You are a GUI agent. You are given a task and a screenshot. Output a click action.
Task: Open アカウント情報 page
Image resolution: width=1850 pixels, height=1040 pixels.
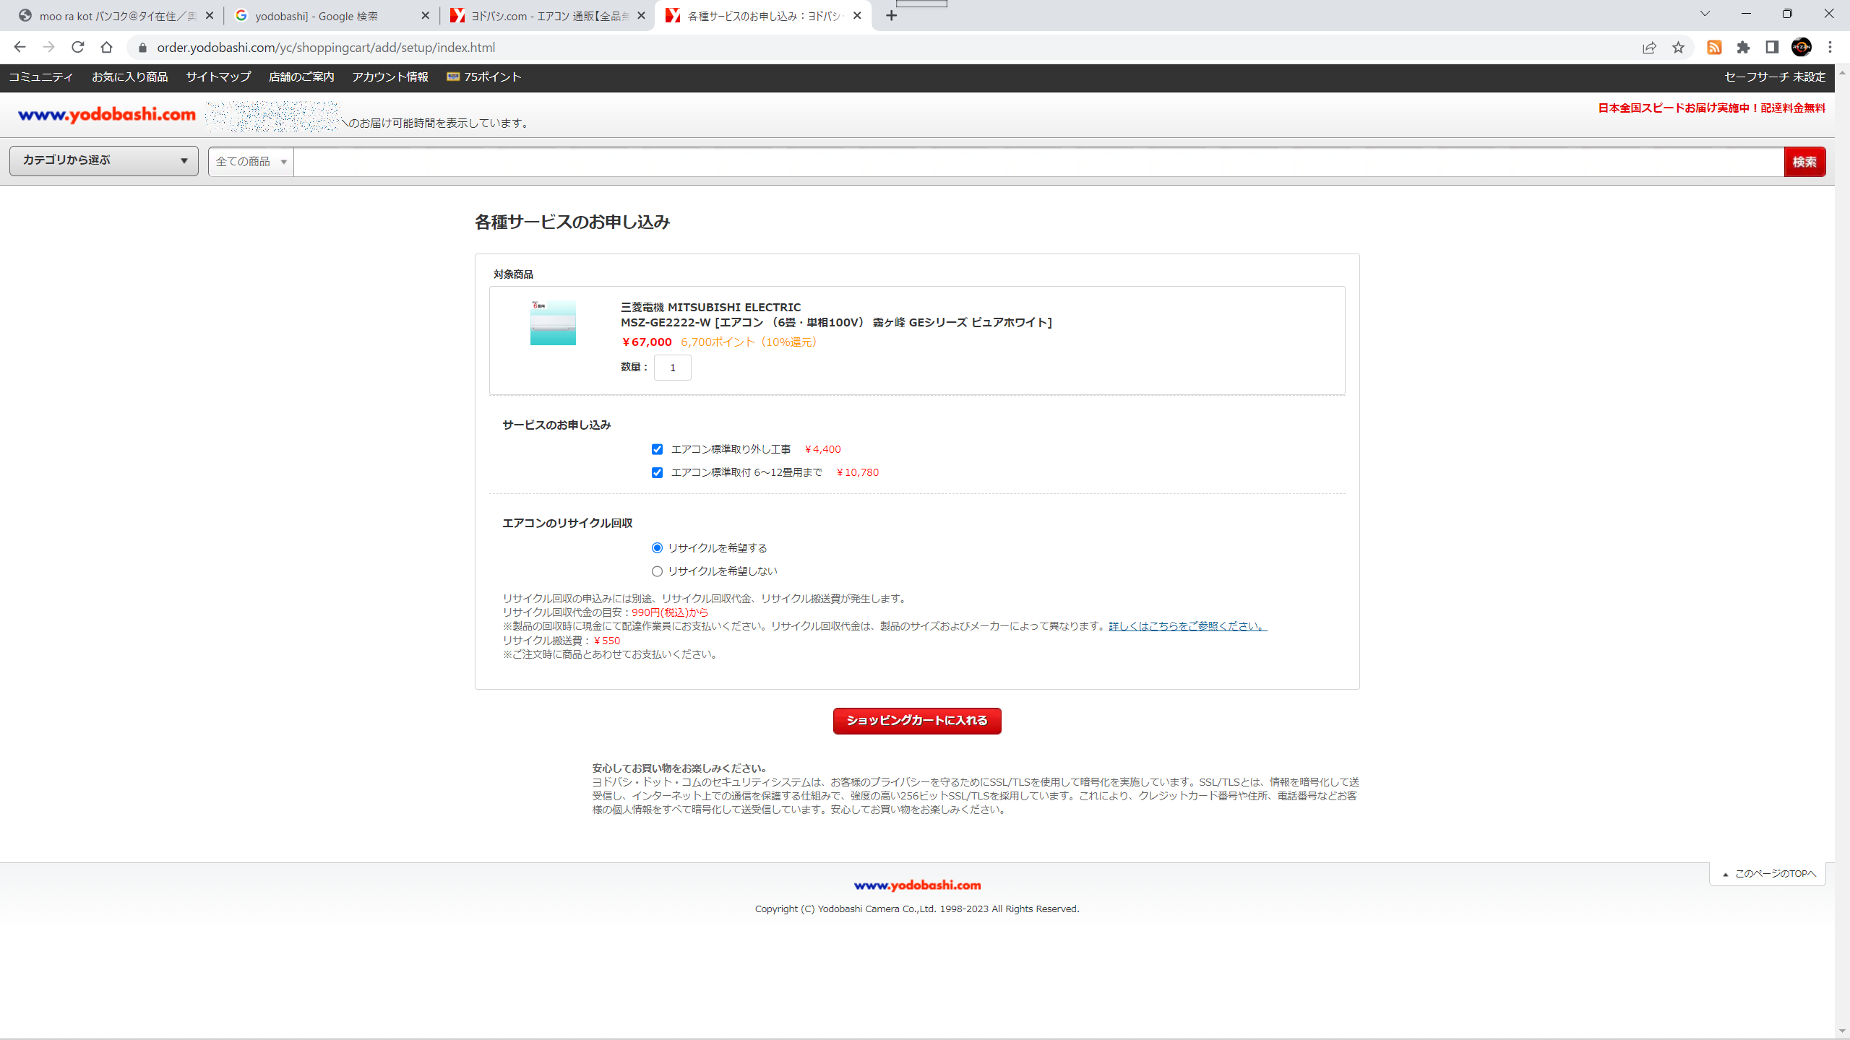390,77
